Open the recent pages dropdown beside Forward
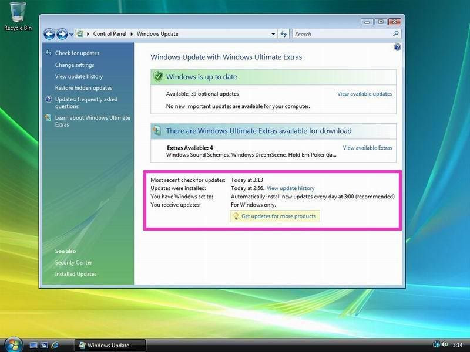Screen dimensions: 470x352 tap(71, 34)
